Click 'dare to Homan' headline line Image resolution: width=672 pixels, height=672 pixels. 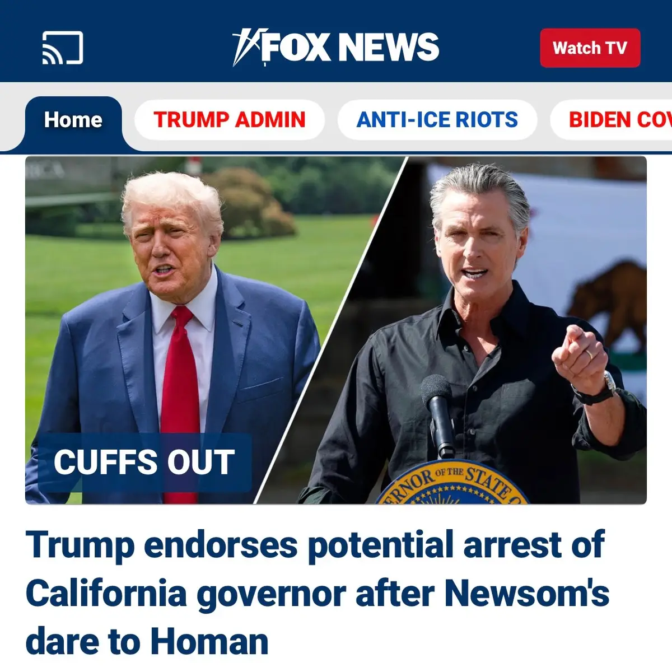pos(147,642)
